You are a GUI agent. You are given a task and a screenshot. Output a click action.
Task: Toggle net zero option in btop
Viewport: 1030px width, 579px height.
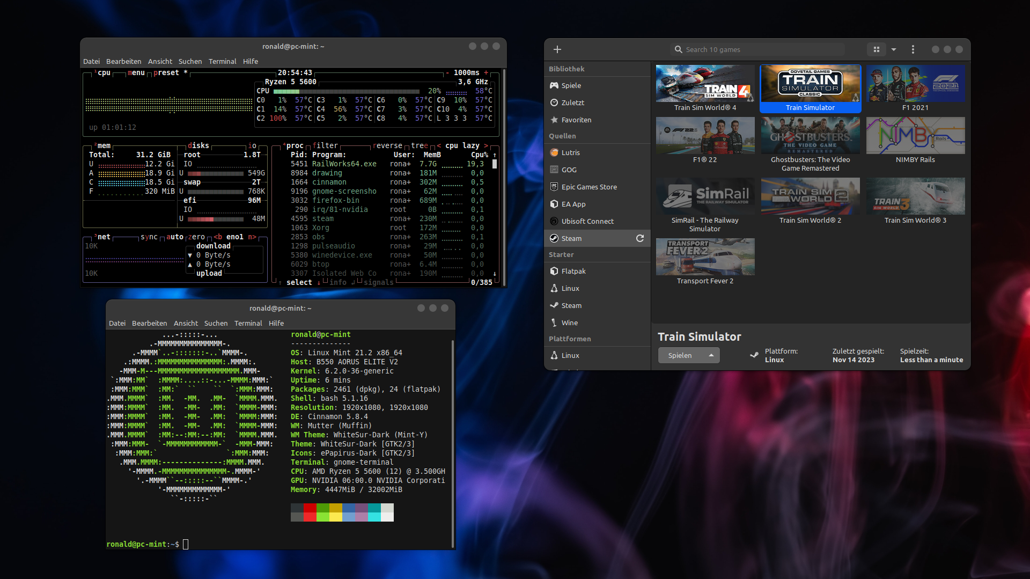tap(196, 237)
